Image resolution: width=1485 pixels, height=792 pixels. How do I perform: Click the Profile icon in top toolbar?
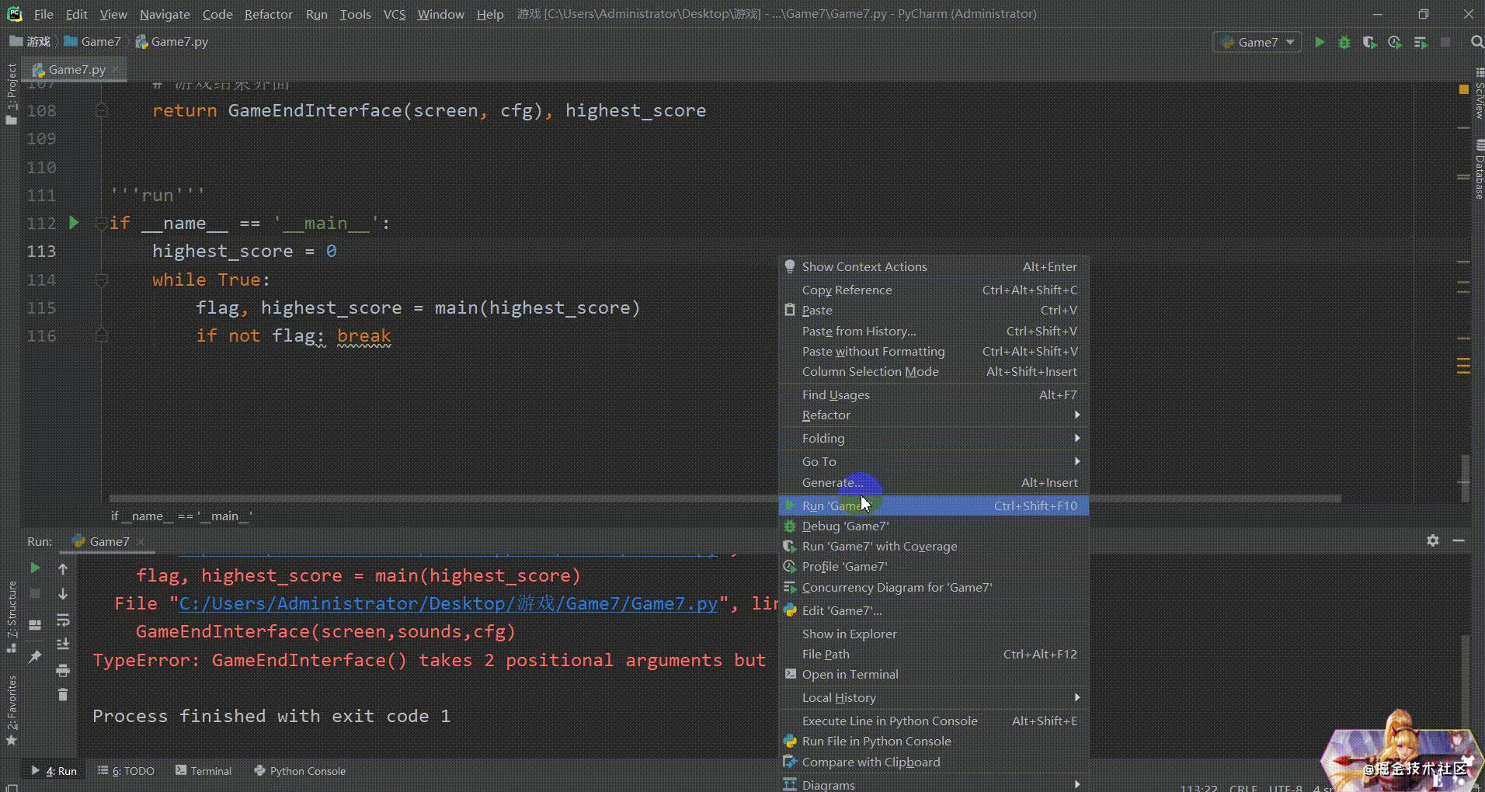pos(1395,43)
